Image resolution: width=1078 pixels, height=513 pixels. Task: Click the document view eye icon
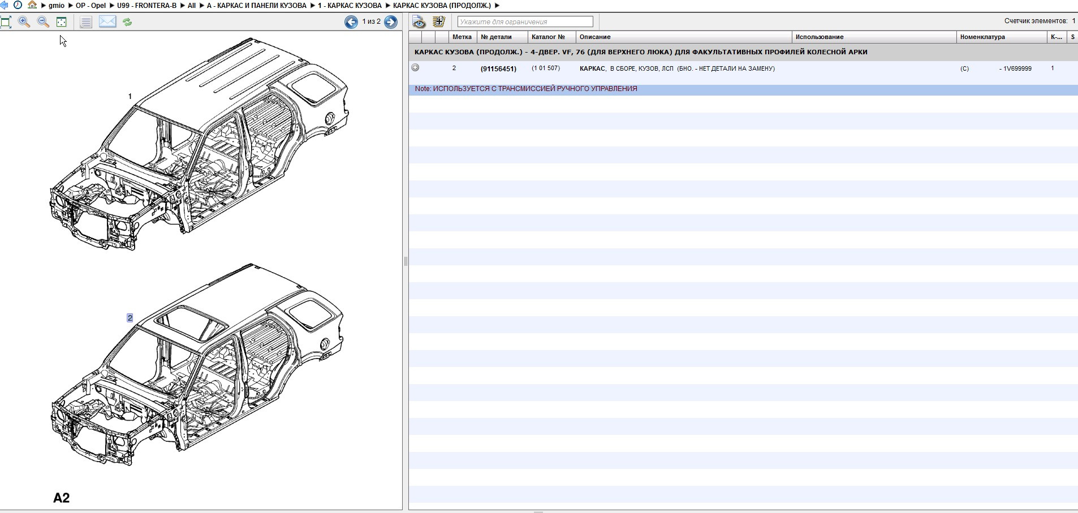click(419, 22)
